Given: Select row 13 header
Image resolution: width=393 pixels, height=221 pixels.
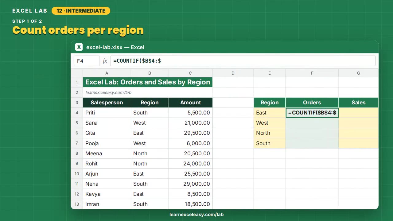Looking at the screenshot, I should (x=77, y=204).
